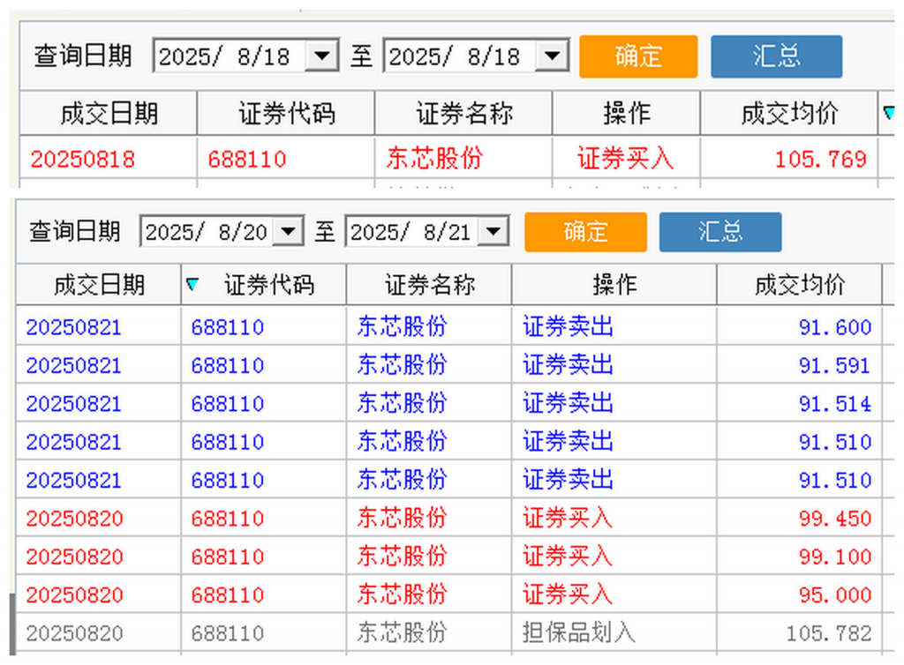
Task: Click the 操作 column header in lower table
Action: [614, 285]
